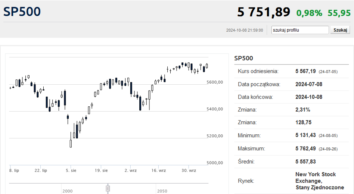Click the Kurs odniesienia value 5 567,19
Screen dimensions: 354x194
coord(305,71)
